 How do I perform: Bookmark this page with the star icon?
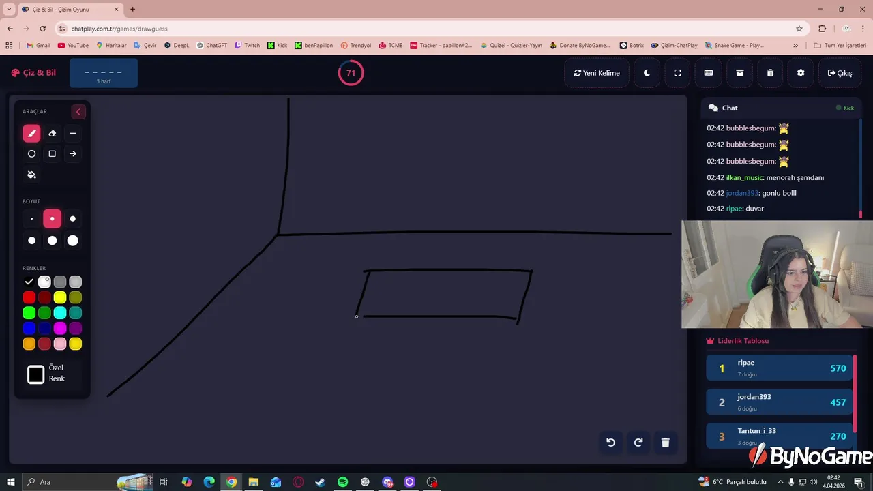pos(799,29)
